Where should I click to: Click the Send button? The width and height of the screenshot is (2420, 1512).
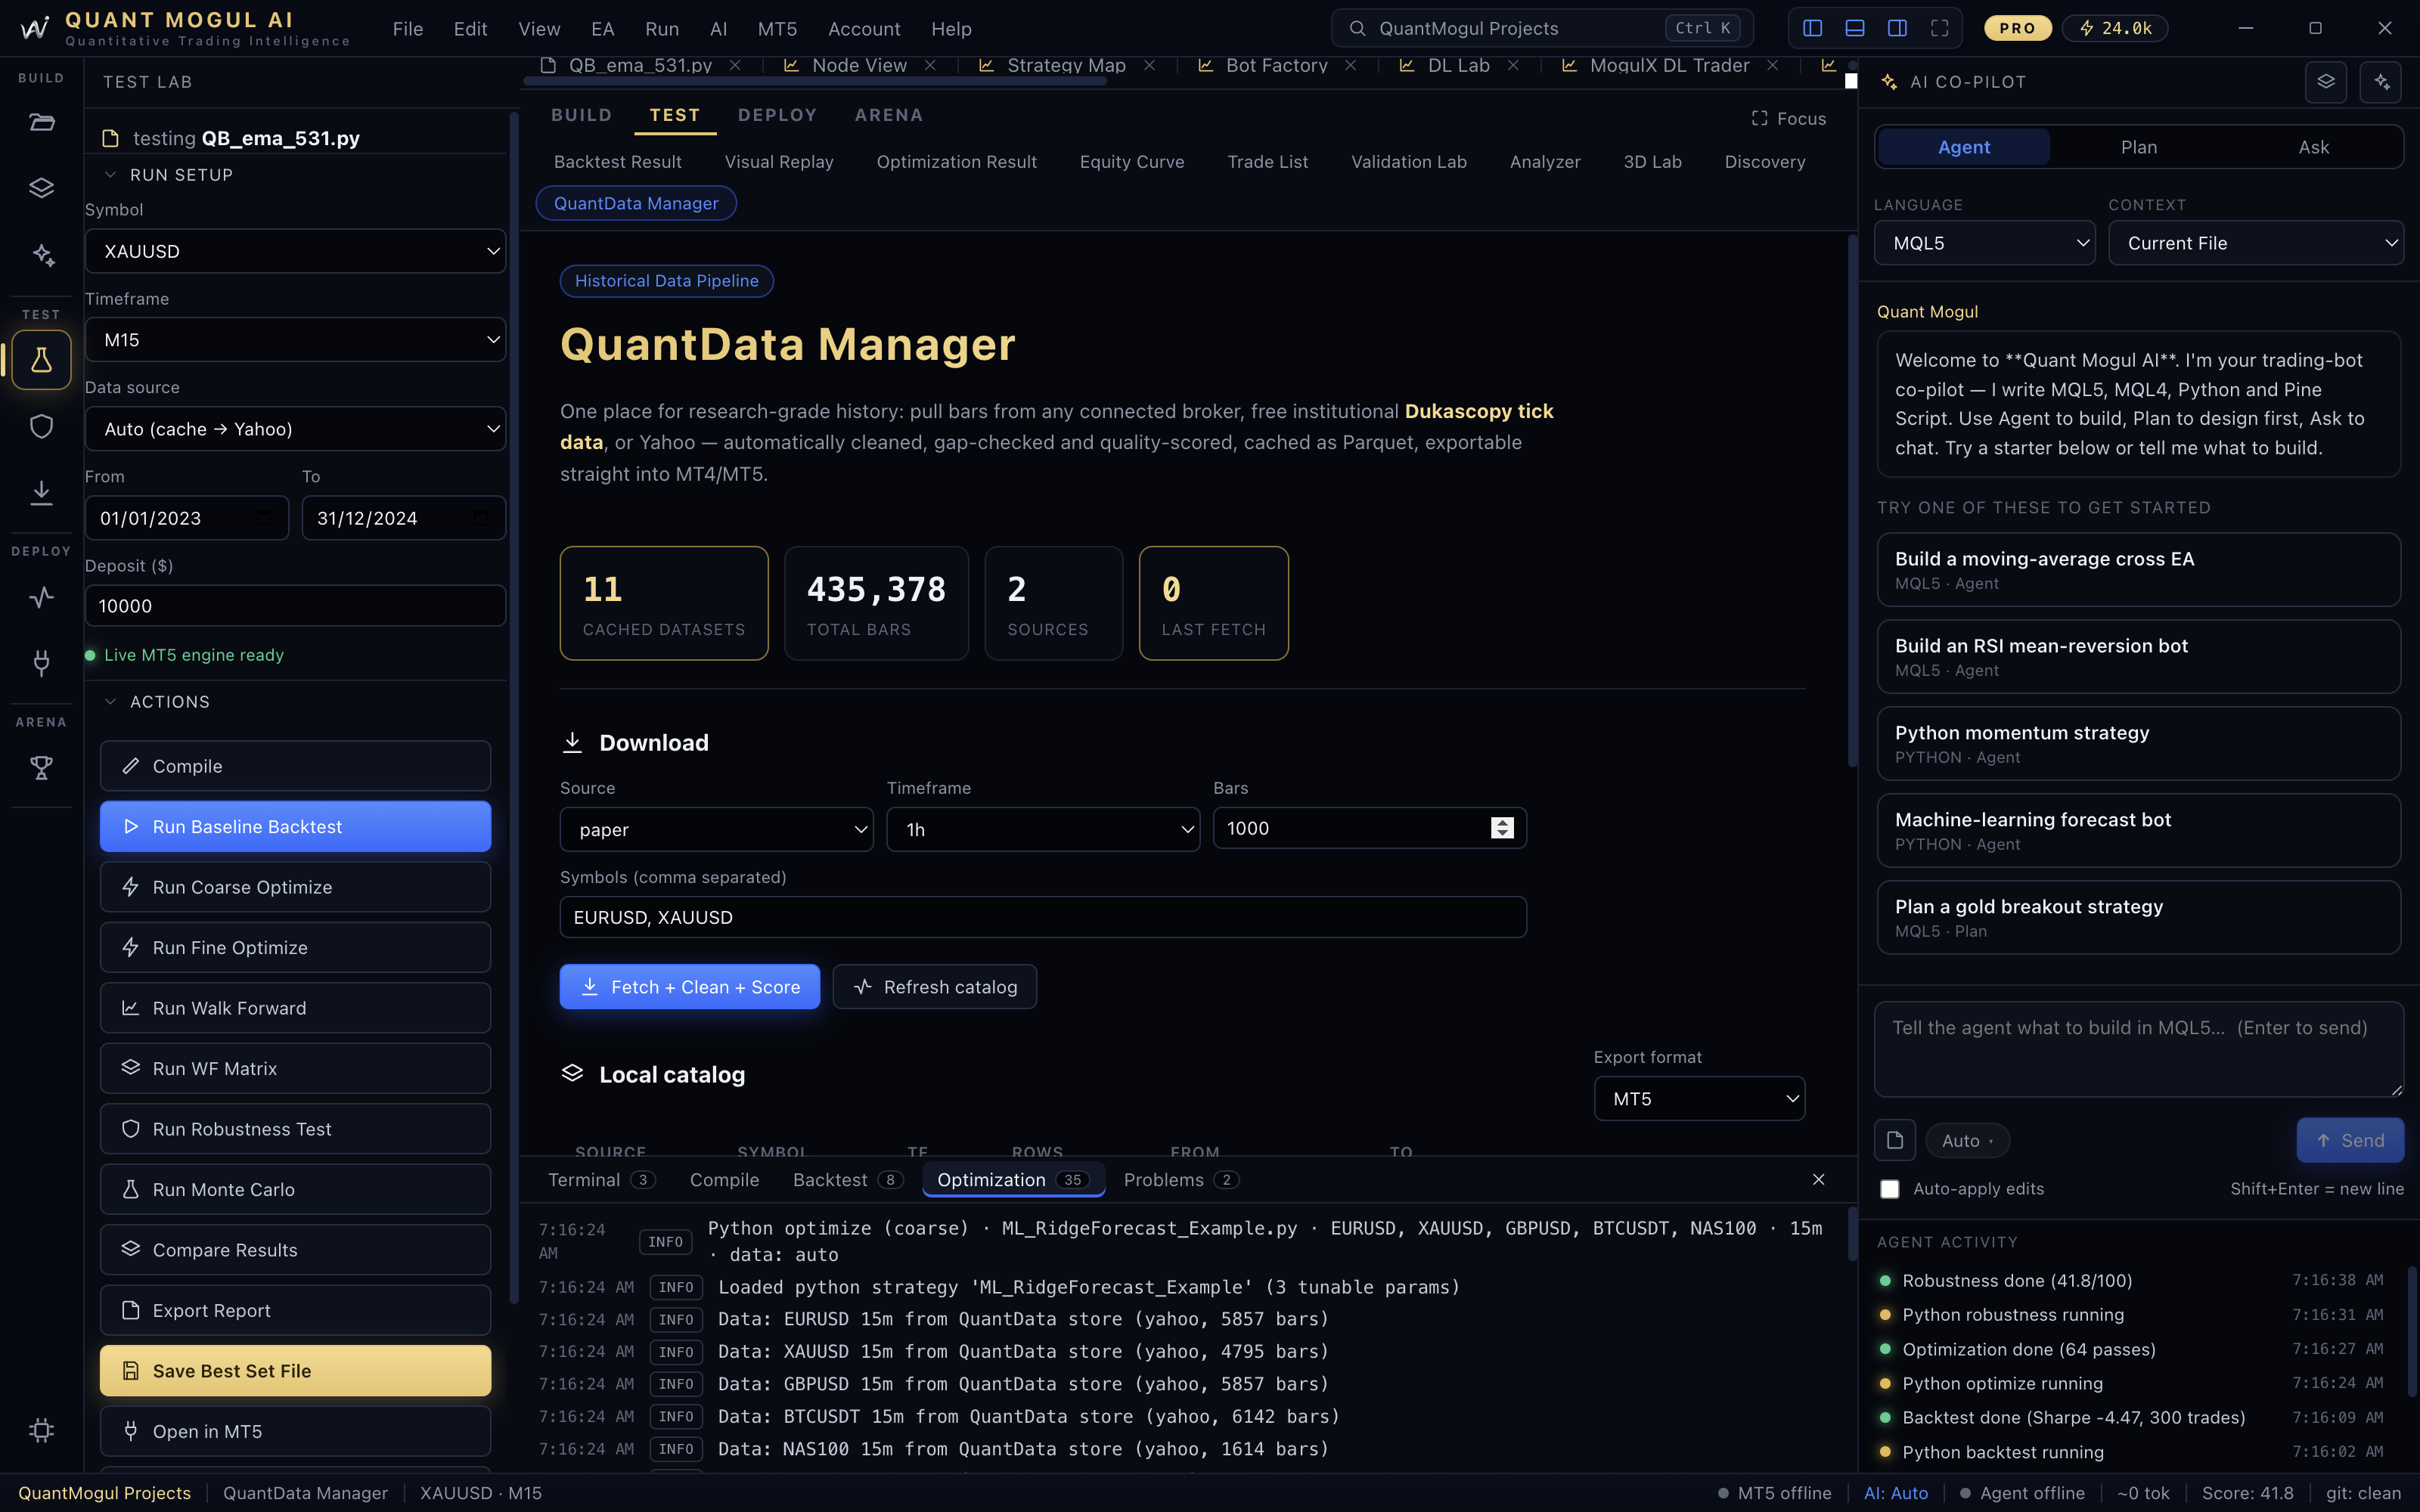coord(2350,1140)
